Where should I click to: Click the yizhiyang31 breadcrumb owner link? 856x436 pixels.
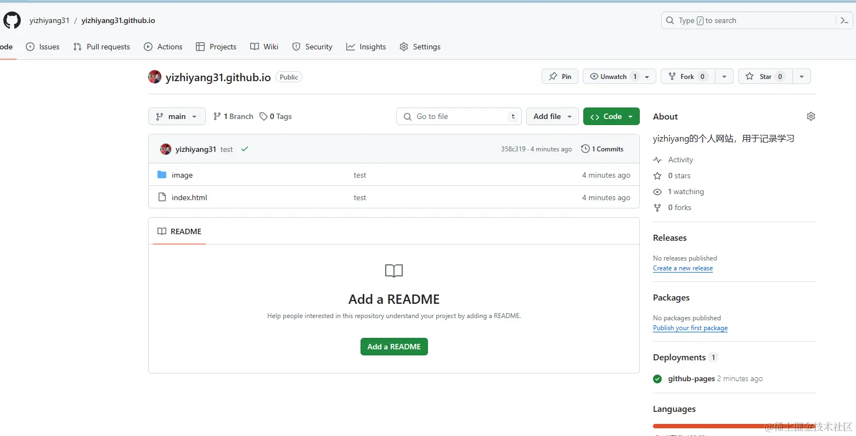click(49, 20)
